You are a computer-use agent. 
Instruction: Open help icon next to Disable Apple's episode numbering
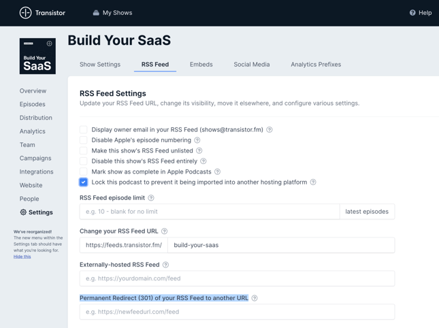197,140
